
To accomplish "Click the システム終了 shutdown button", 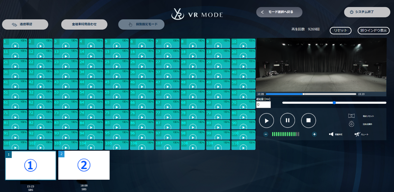I will (x=367, y=12).
